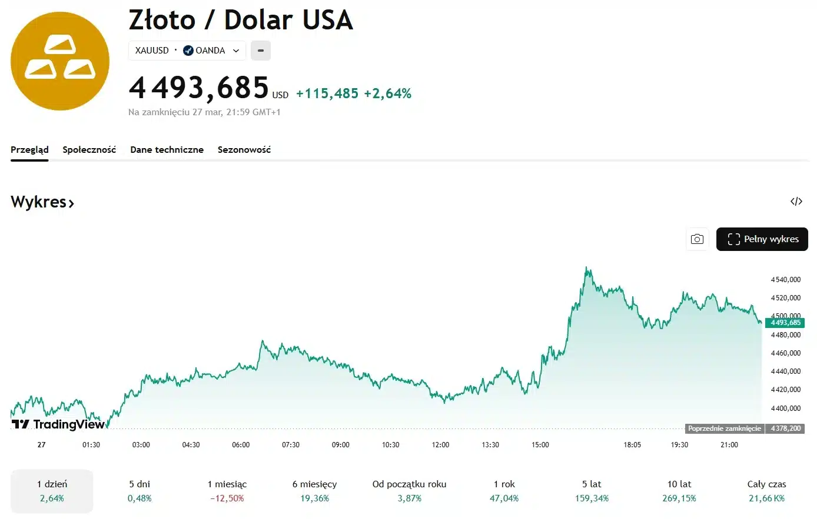
Task: Choose the Cały czas range
Action: coord(766,491)
